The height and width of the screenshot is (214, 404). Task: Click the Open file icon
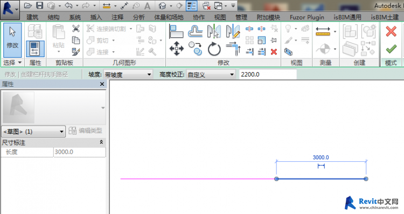coord(28,5)
